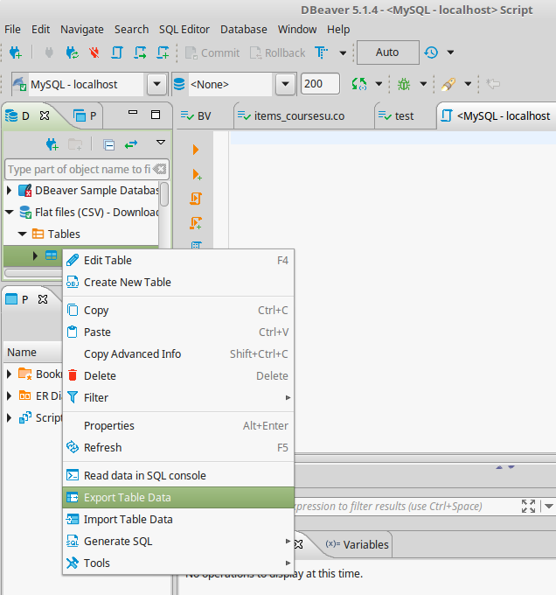Open the transaction log dropdown arrow
This screenshot has height=595, width=556.
(x=450, y=52)
